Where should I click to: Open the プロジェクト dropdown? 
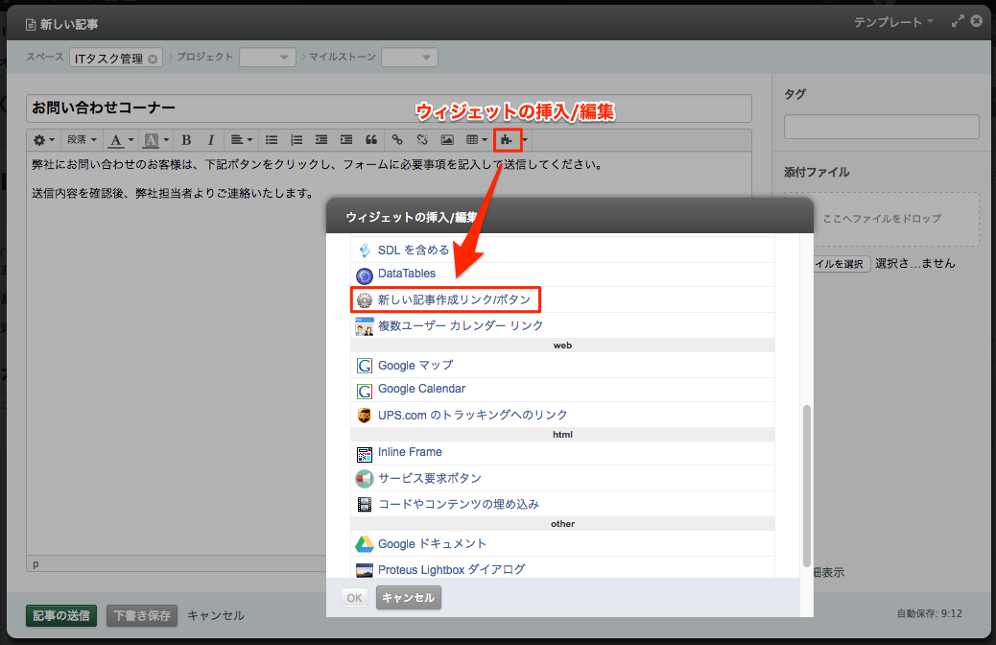268,58
